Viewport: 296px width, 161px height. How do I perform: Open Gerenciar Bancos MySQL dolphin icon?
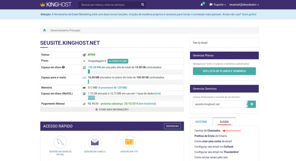pyautogui.click(x=60, y=142)
